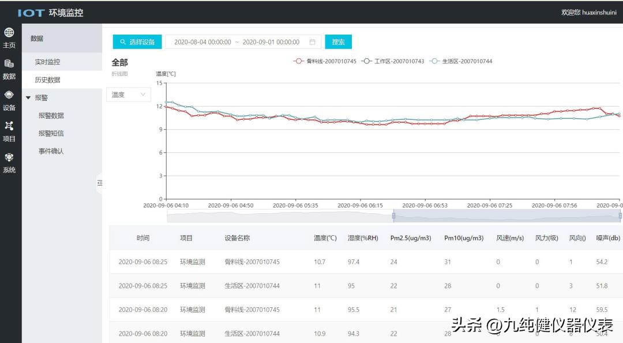Click the 选择设备 device selection button
623x343 pixels.
(138, 42)
